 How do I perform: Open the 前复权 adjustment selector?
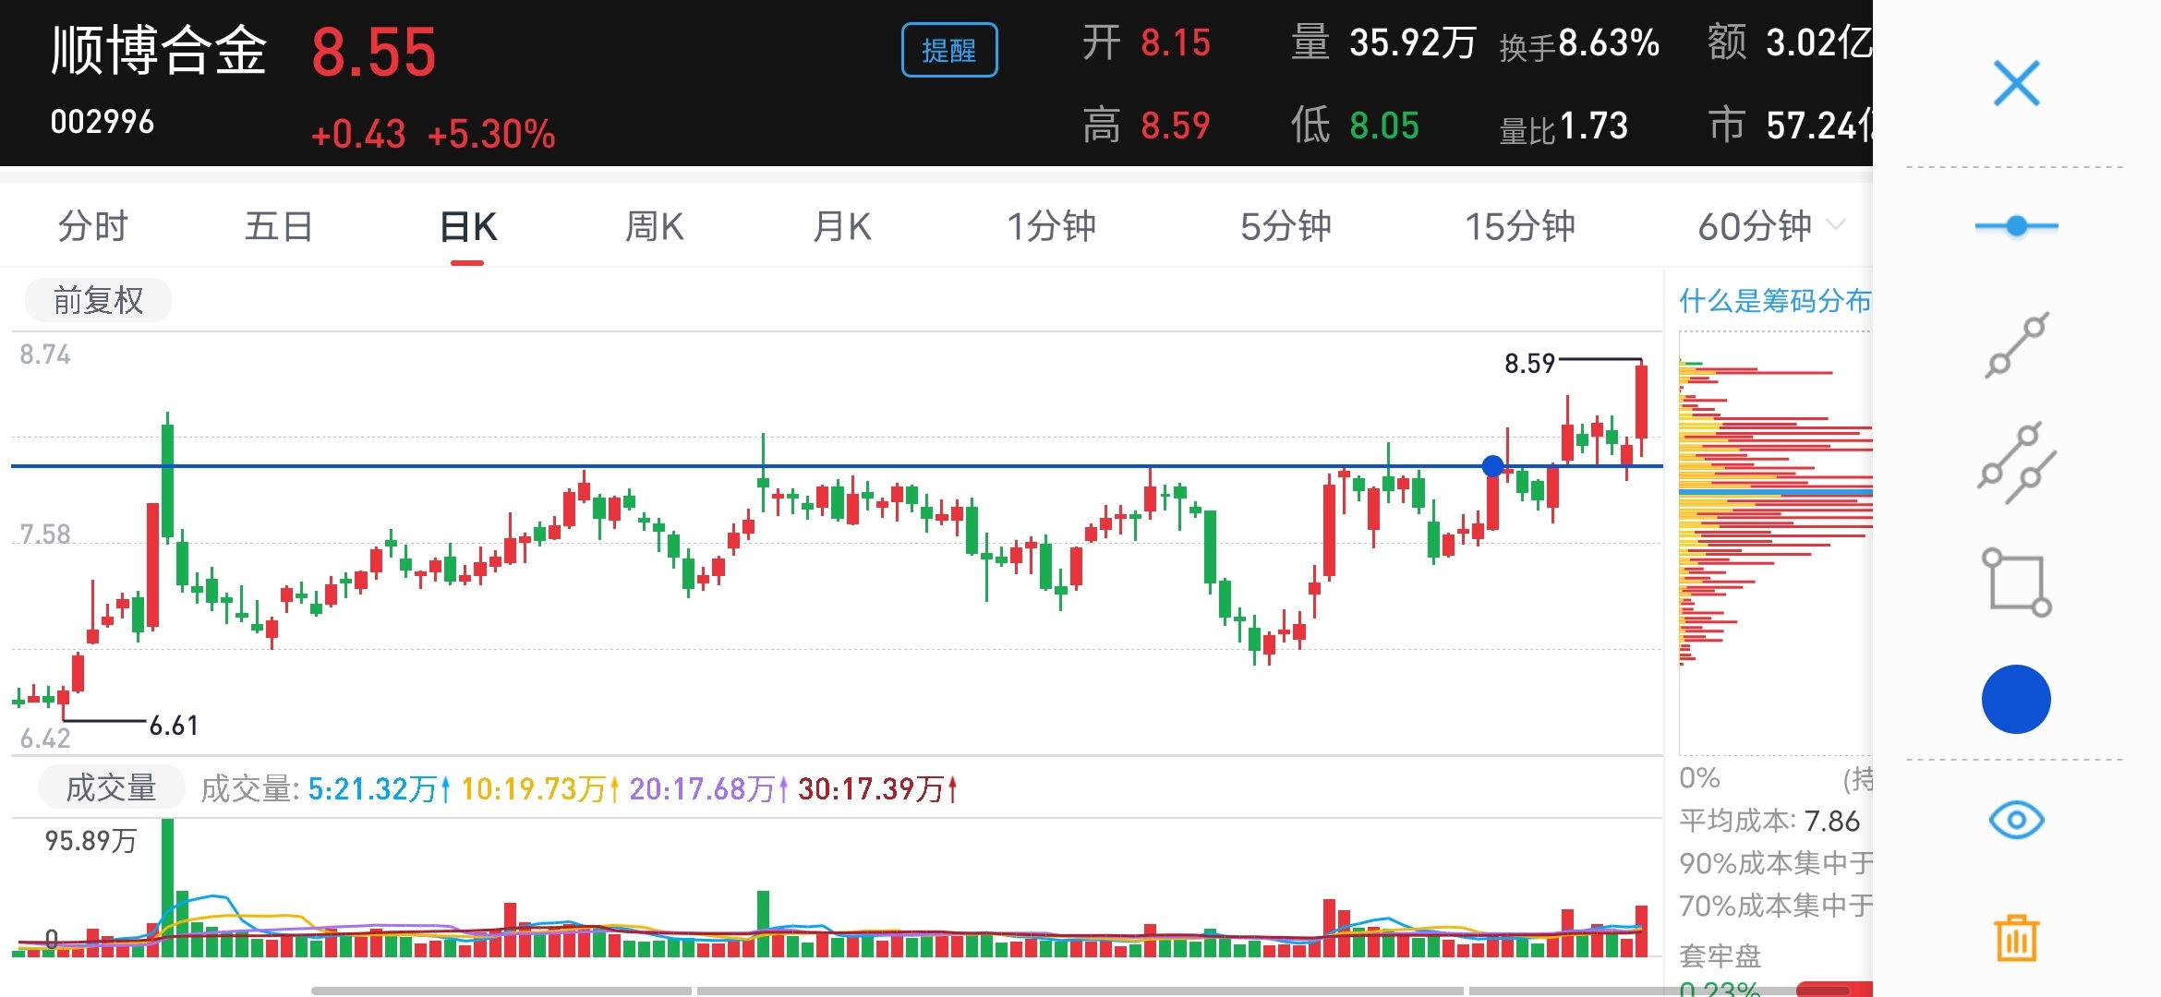(98, 300)
